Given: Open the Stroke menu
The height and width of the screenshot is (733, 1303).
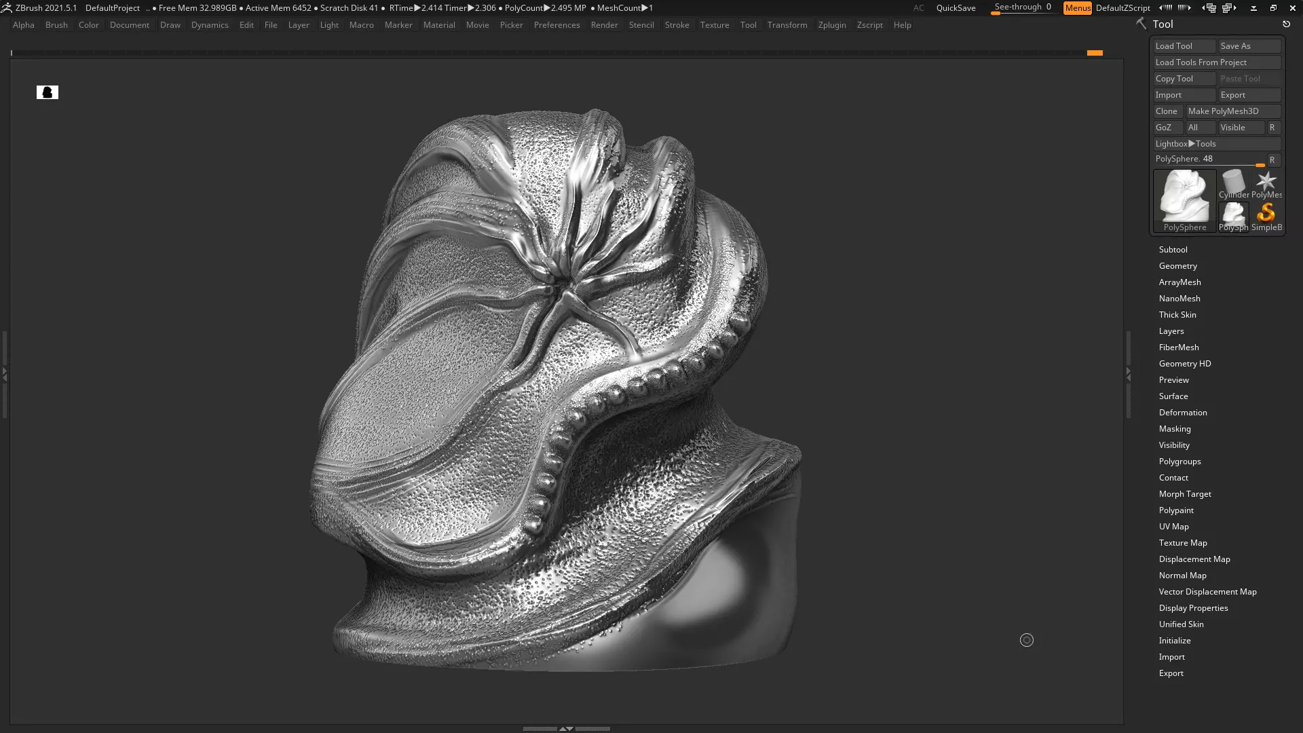Looking at the screenshot, I should pyautogui.click(x=677, y=25).
